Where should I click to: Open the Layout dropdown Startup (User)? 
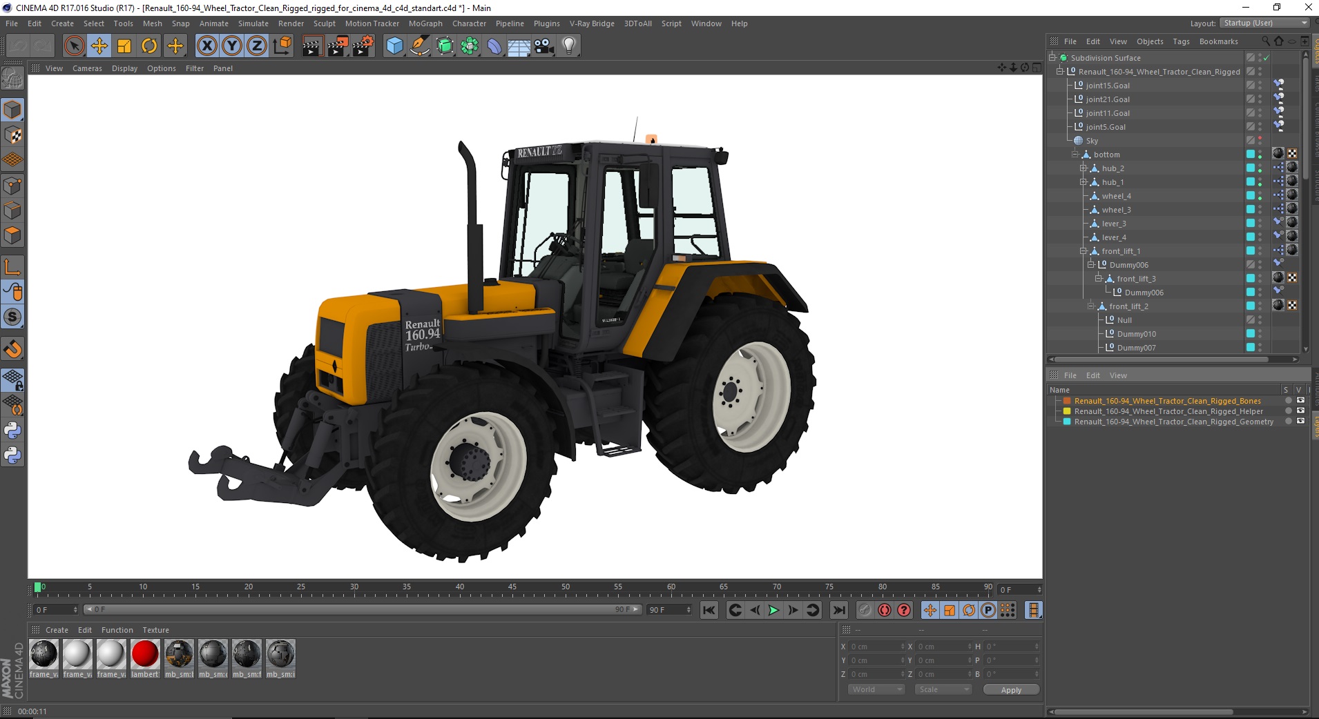click(x=1264, y=23)
